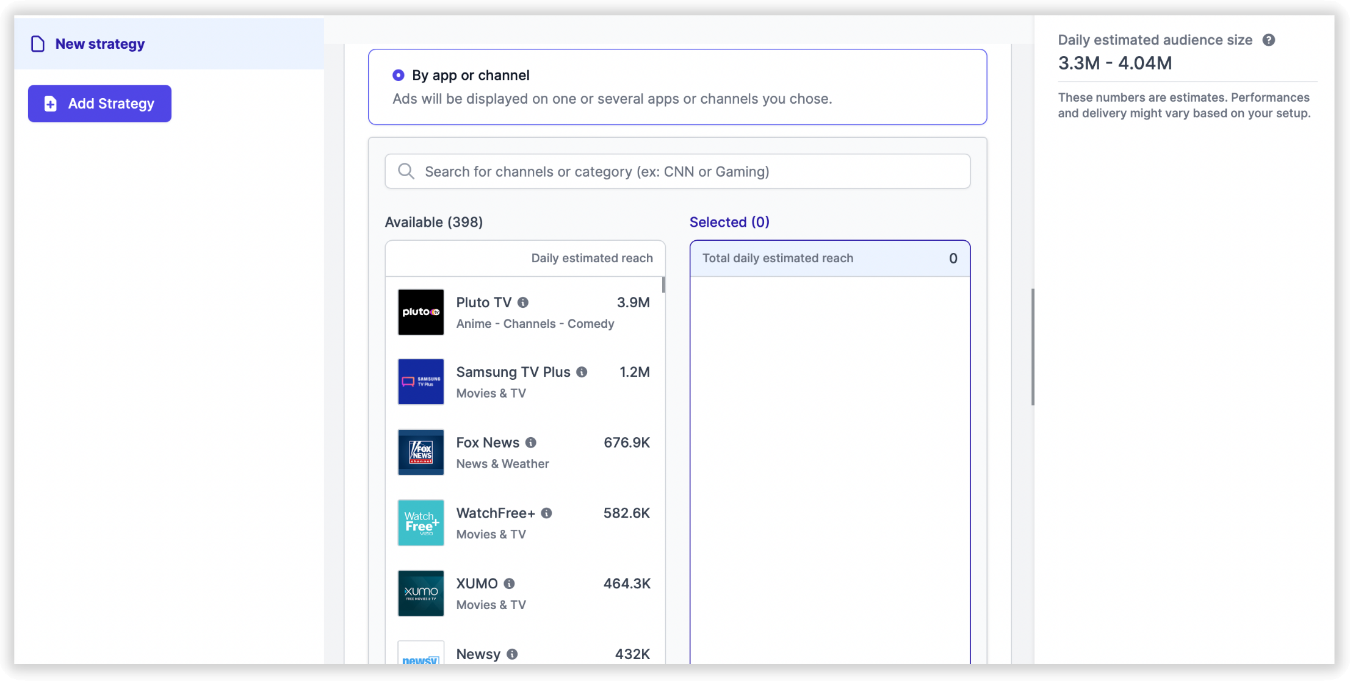Click the Selected (0) heading
1350x681 pixels.
729,222
